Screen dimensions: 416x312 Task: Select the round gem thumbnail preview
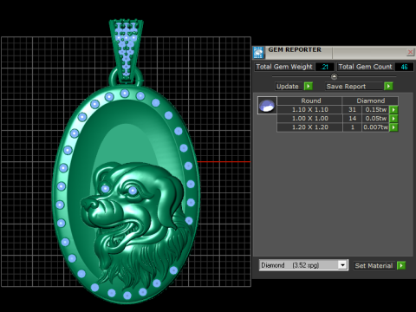(x=267, y=106)
